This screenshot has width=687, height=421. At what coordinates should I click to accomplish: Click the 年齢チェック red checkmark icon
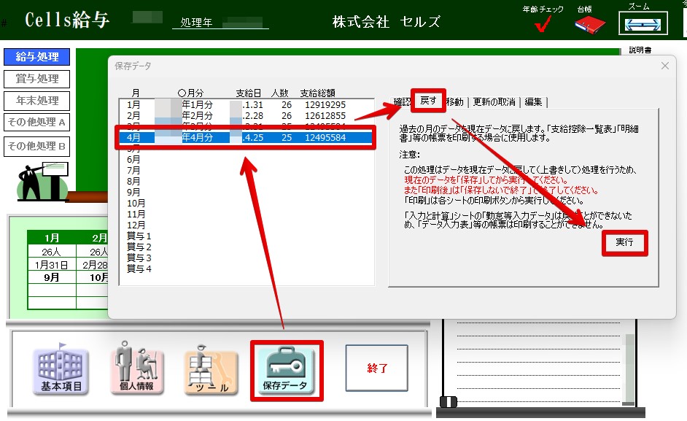pos(543,26)
